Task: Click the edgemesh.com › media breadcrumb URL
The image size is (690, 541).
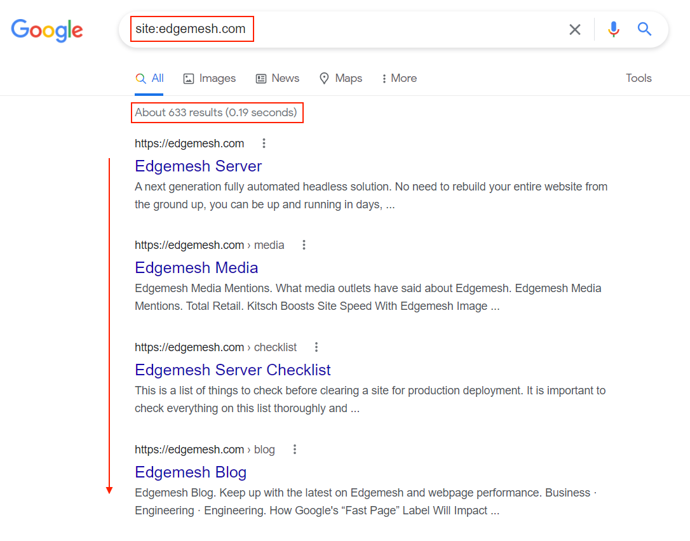Action: [210, 245]
